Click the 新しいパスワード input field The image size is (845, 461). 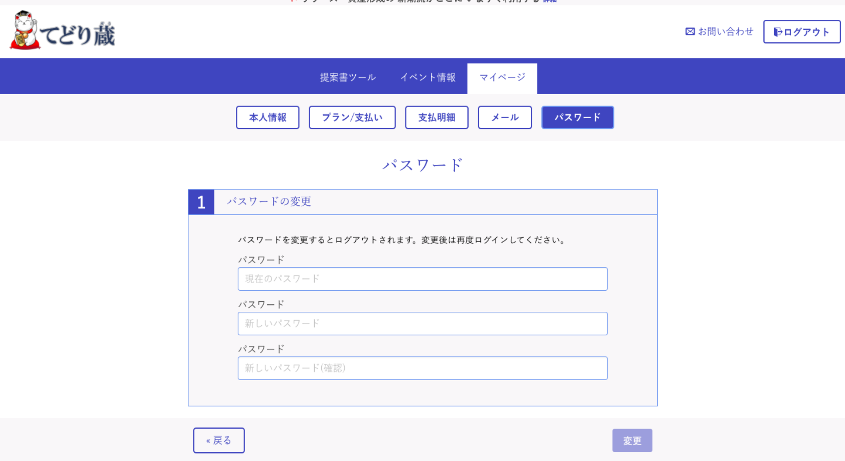pos(422,323)
